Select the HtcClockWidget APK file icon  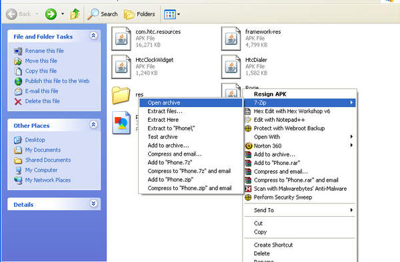tap(121, 66)
